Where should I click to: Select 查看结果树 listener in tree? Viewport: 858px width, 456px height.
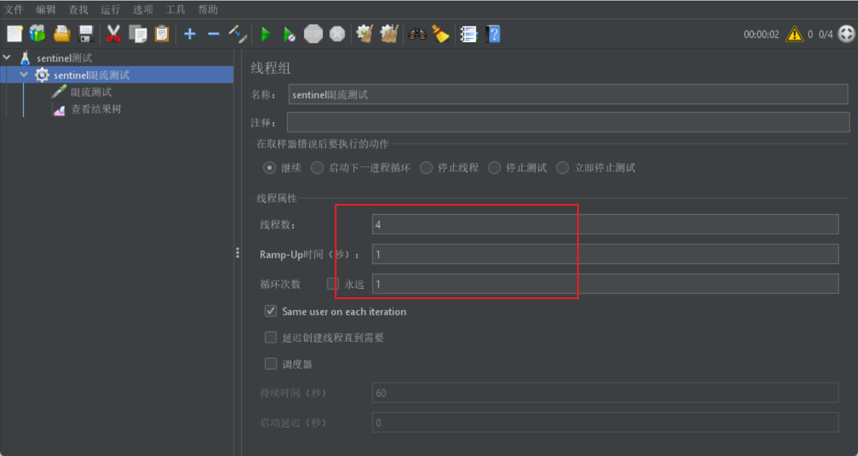tap(96, 109)
